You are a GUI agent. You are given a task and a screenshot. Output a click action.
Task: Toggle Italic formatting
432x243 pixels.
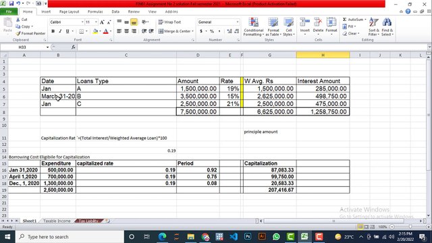[x=60, y=31]
